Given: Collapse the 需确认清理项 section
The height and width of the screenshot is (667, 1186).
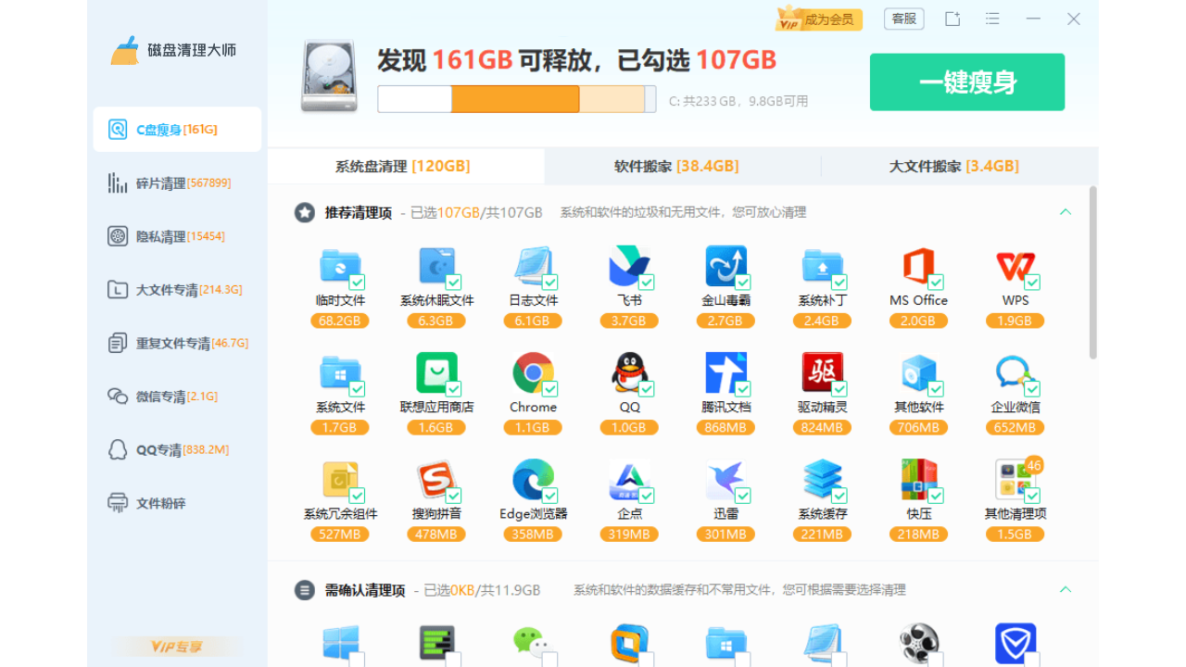Looking at the screenshot, I should (1066, 590).
